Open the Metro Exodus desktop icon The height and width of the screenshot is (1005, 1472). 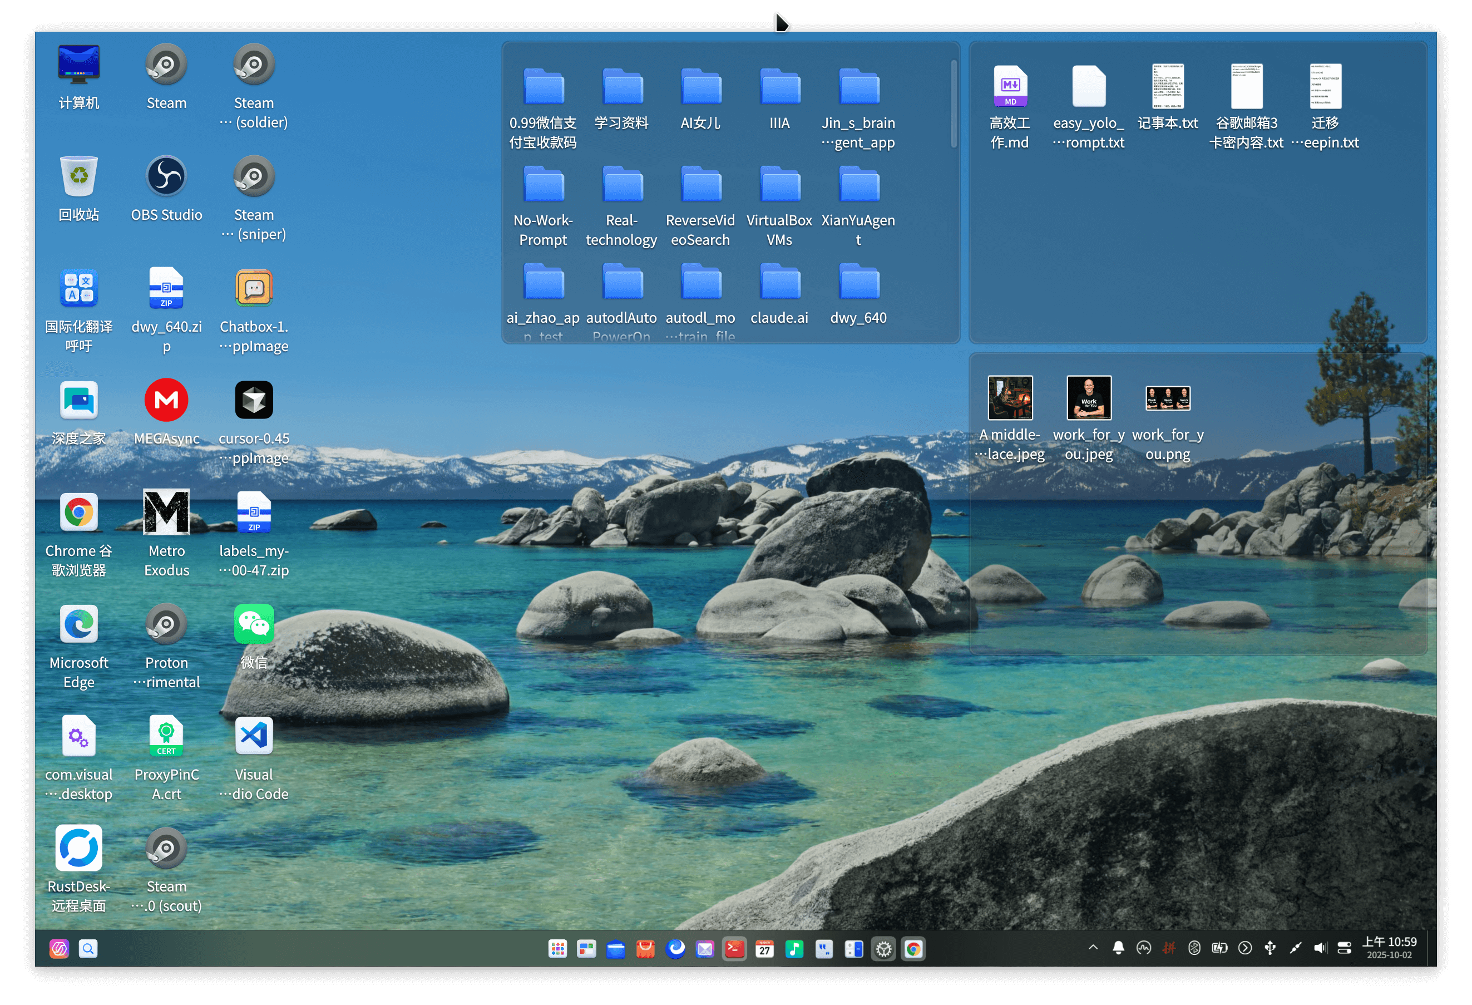(166, 513)
